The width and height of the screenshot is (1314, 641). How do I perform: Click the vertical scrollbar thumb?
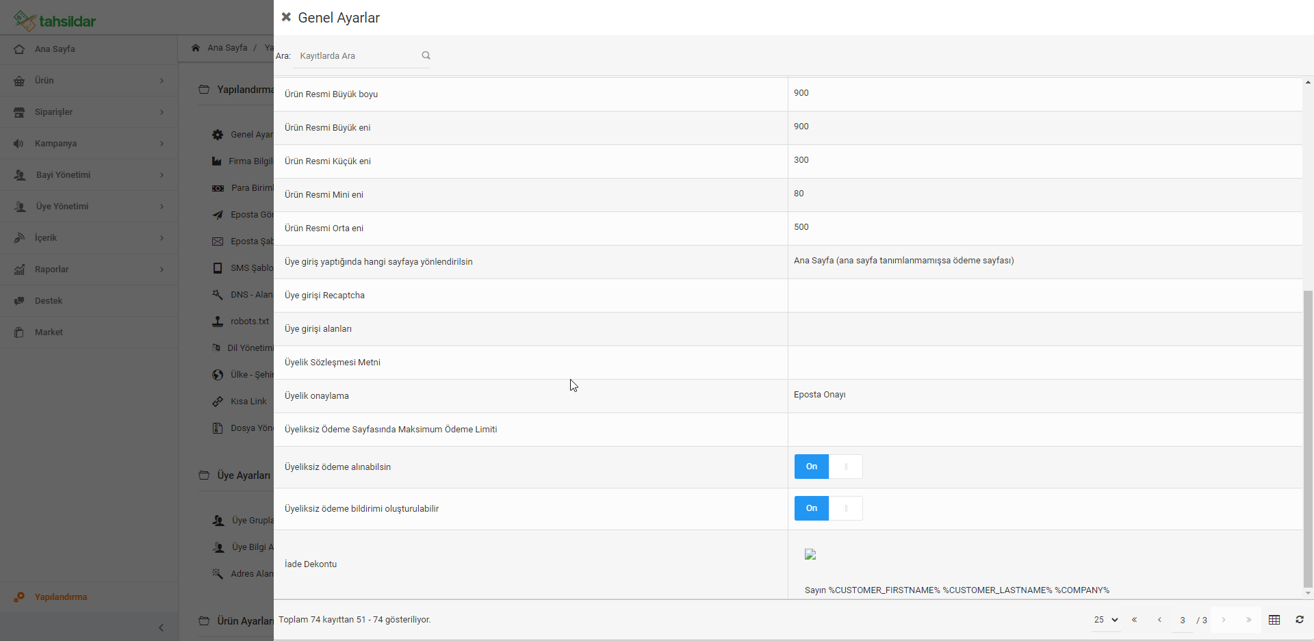click(1308, 439)
